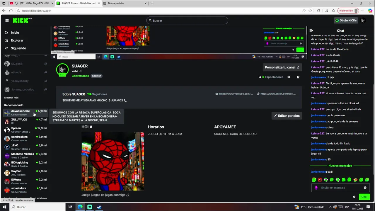Open the user profile avatar menu

coord(363,21)
